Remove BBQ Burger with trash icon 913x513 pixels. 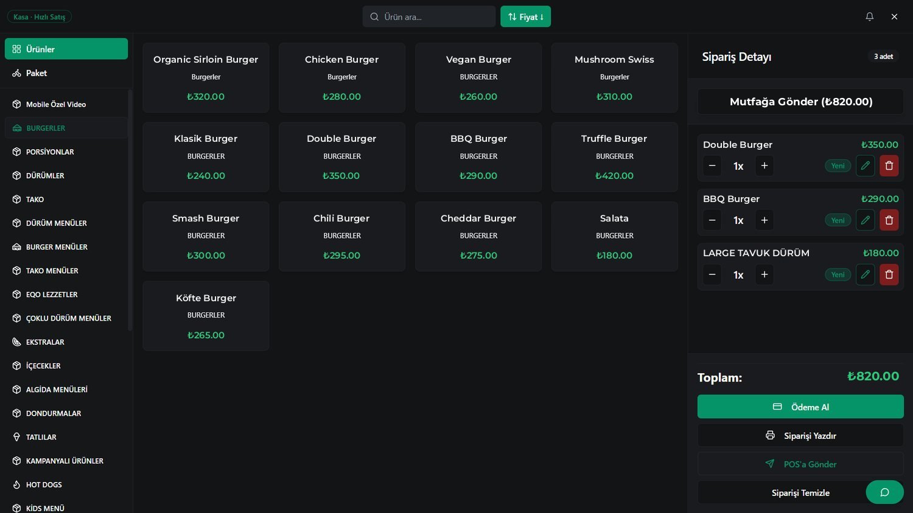[x=889, y=220]
